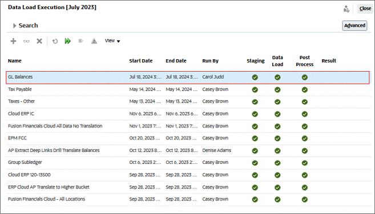Click the Close button
375x214 pixels.
coord(365,9)
